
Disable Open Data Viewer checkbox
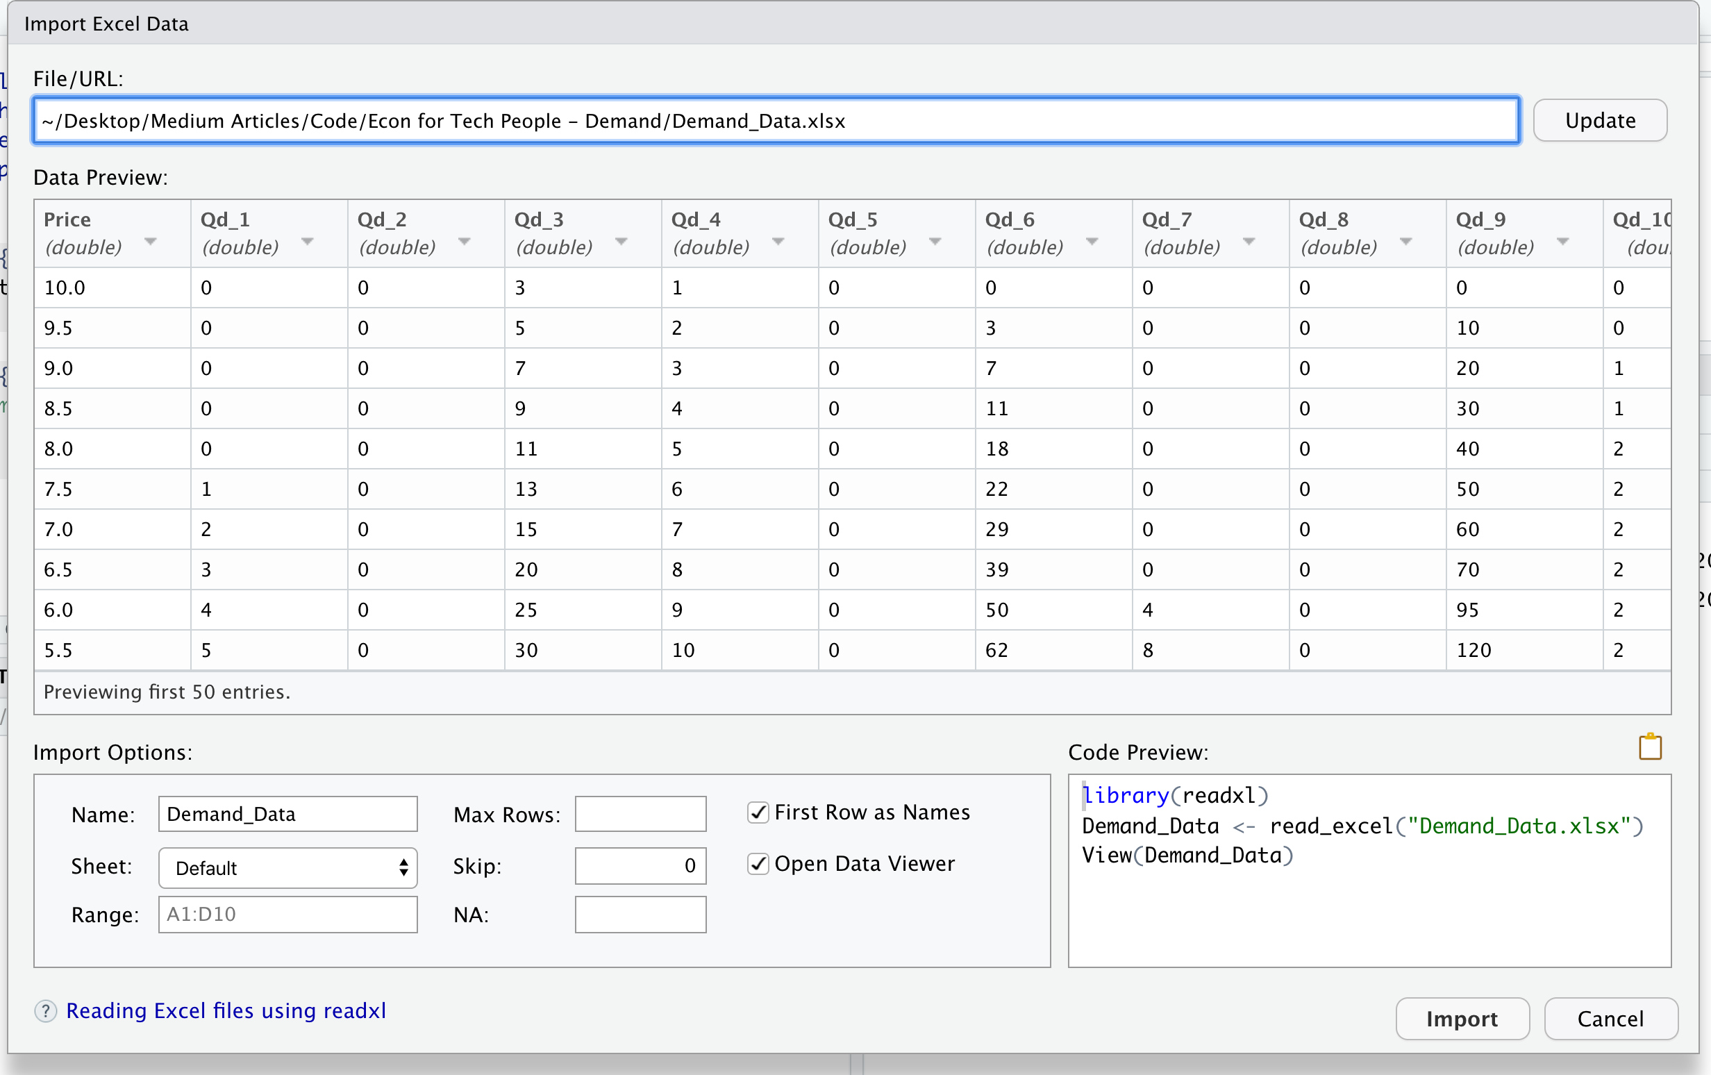758,863
